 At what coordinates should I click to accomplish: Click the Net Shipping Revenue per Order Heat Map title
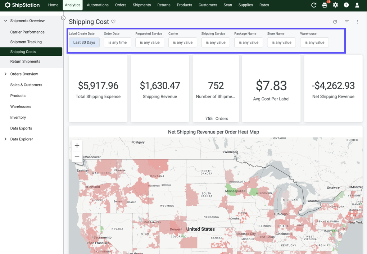(213, 132)
